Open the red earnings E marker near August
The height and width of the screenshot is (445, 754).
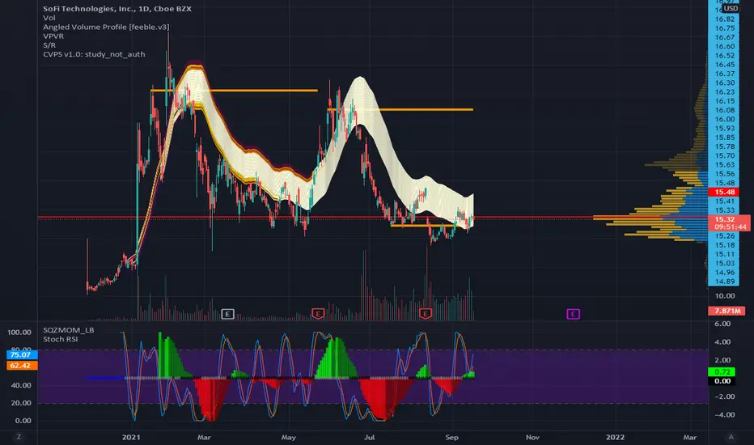[x=425, y=314]
